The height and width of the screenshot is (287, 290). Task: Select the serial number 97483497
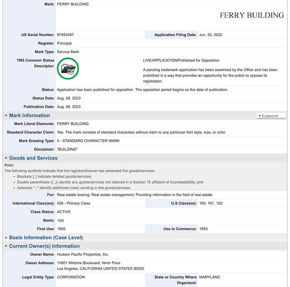click(x=65, y=35)
